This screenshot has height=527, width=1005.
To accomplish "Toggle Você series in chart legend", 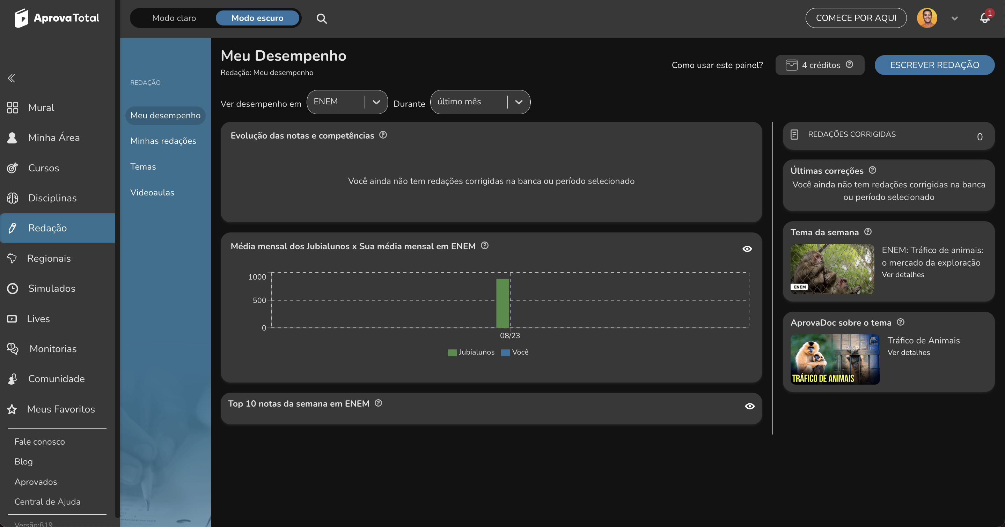I will [515, 352].
